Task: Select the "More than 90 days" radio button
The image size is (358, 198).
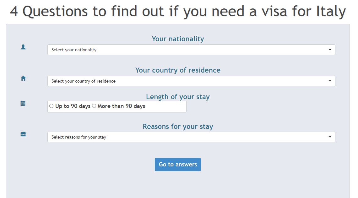Action: pyautogui.click(x=94, y=106)
